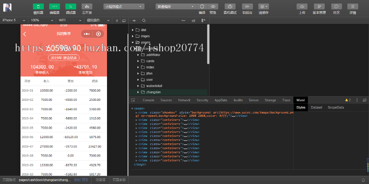The width and height of the screenshot is (369, 184).
Task: Expand the zhangdan folder
Action: point(138,93)
